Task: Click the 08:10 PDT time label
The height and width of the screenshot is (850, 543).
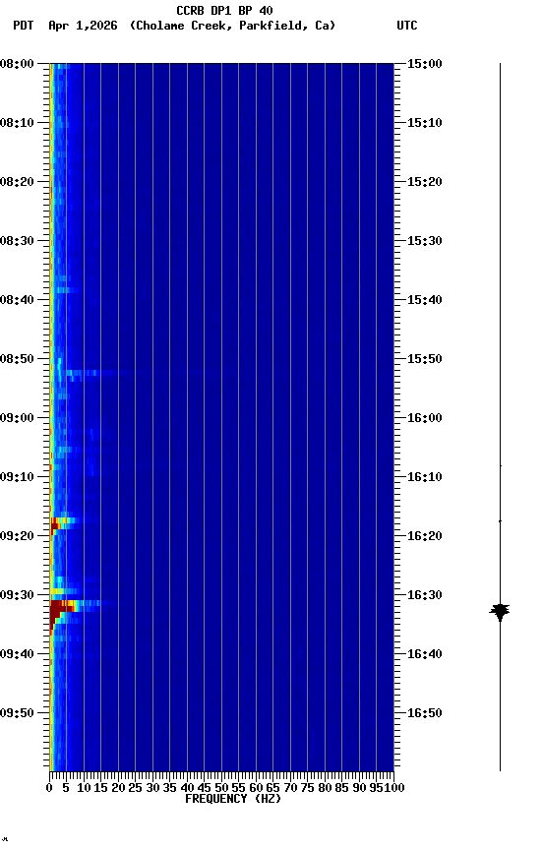Action: [x=17, y=123]
